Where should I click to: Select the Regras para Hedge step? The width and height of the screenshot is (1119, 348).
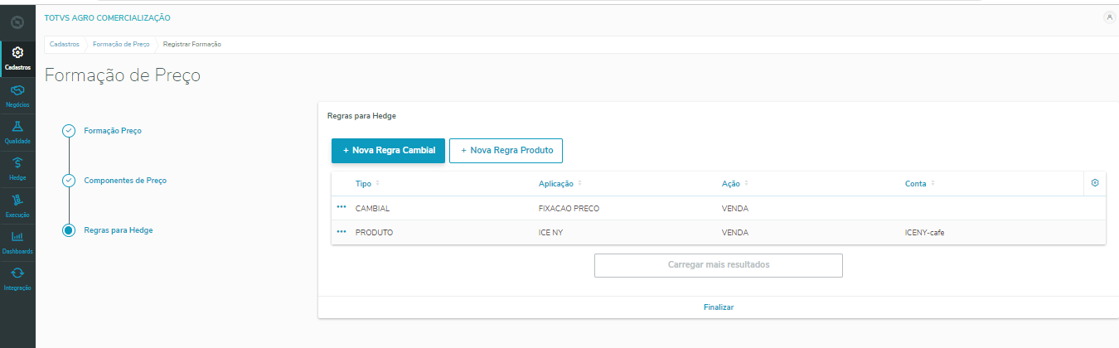tap(118, 230)
